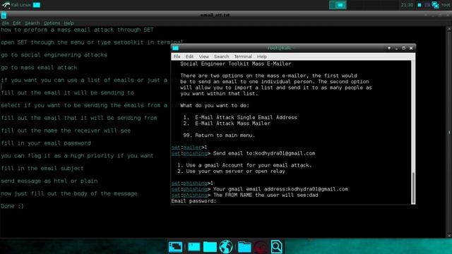Open the Kali Linux applications menu
This screenshot has width=452, height=254.
click(17, 5)
